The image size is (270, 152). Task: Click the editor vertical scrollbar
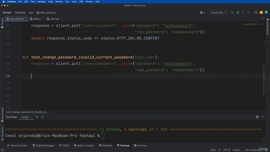pyautogui.click(x=264, y=80)
